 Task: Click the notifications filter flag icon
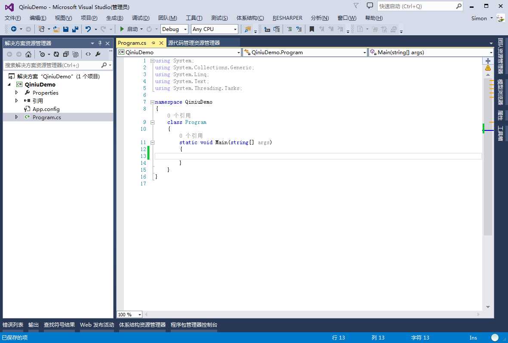(356, 6)
